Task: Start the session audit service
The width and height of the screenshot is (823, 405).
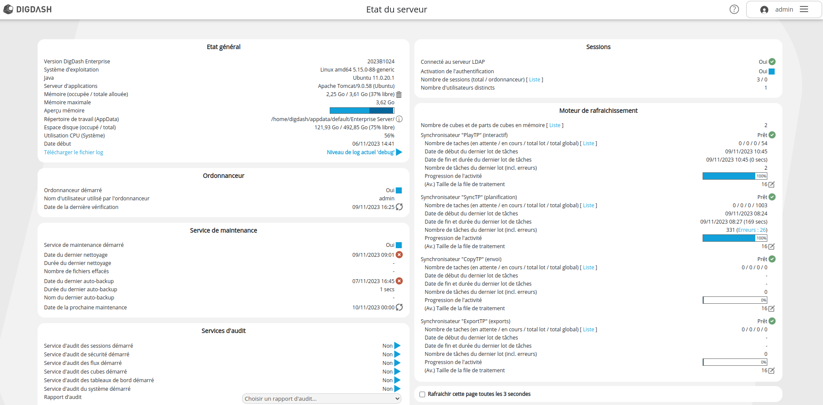Action: pos(397,346)
